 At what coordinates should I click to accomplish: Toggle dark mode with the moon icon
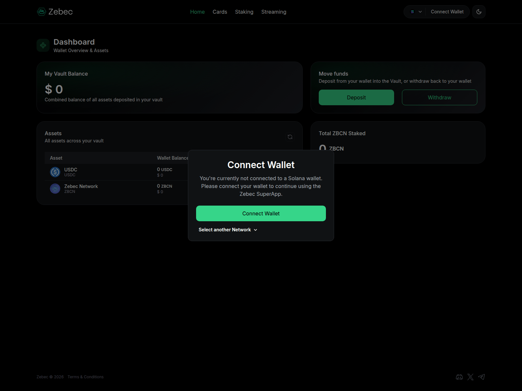(x=479, y=11)
